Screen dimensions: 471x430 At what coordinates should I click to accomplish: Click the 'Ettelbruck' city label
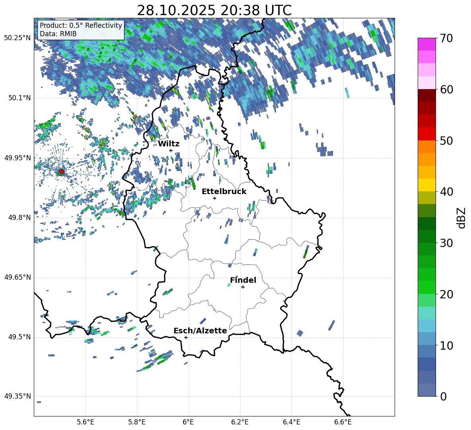pyautogui.click(x=224, y=192)
